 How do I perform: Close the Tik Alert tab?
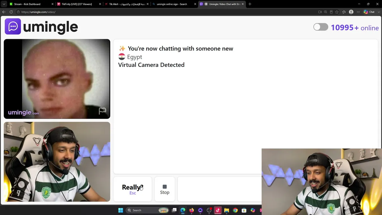tap(147, 4)
